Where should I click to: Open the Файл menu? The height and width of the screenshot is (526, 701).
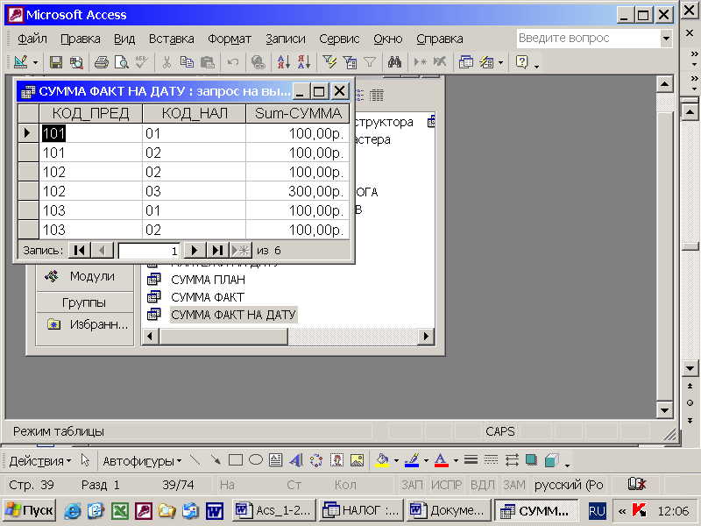[x=32, y=39]
